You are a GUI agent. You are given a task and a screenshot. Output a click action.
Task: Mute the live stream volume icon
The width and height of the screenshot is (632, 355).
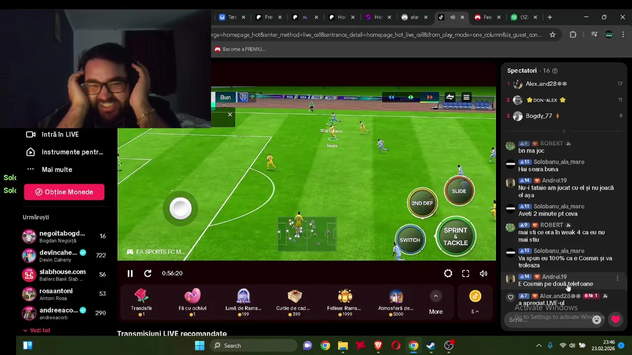tap(483, 273)
